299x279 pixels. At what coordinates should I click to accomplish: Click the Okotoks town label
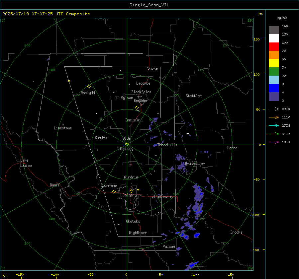[x=133, y=221]
